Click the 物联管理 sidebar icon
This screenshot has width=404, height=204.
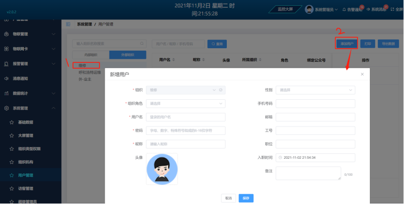pos(6,34)
